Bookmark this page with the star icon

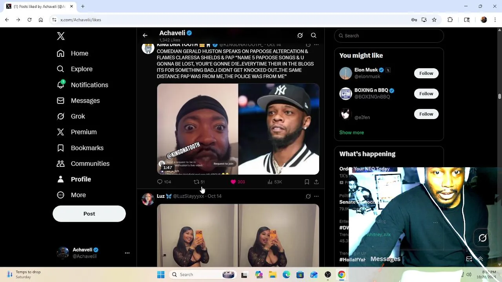point(434,20)
